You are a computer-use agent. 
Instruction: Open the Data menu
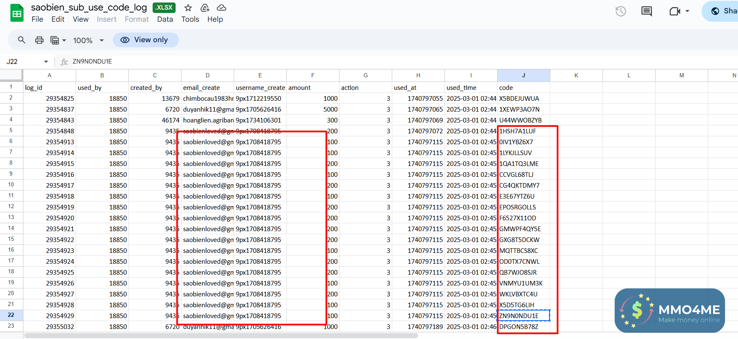165,19
